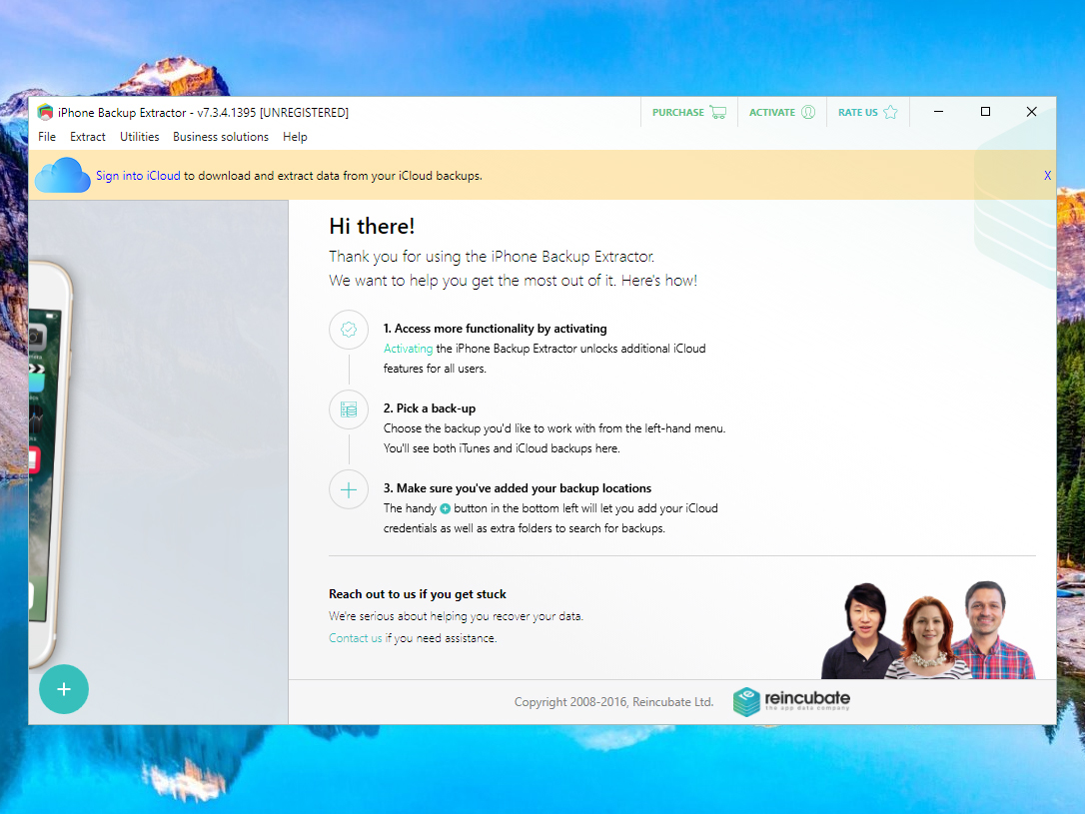Click the support team photo
This screenshot has width=1085, height=814.
tap(928, 630)
